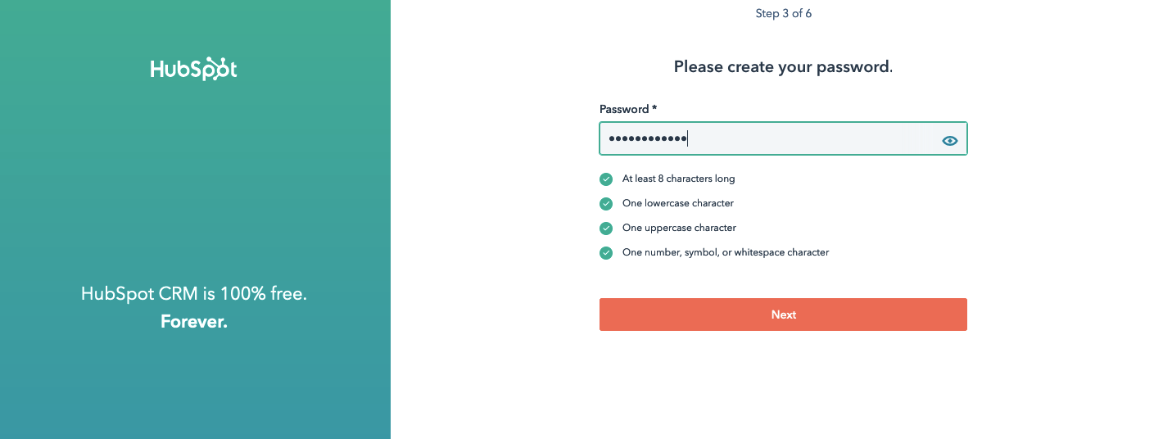The height and width of the screenshot is (439, 1163).
Task: Place cursor at end of masked password dots
Action: 688,139
